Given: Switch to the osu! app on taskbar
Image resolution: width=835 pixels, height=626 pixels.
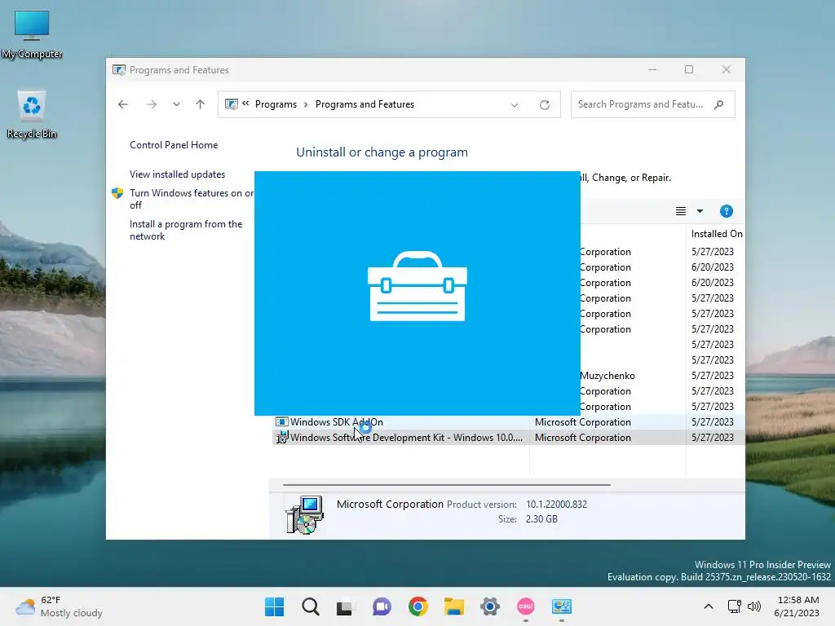Looking at the screenshot, I should coord(526,606).
